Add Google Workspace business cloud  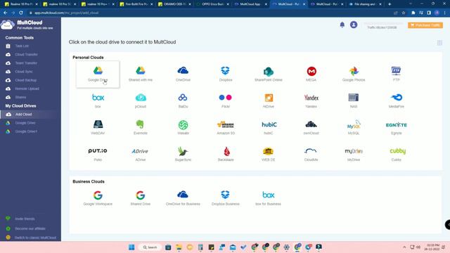point(98,198)
